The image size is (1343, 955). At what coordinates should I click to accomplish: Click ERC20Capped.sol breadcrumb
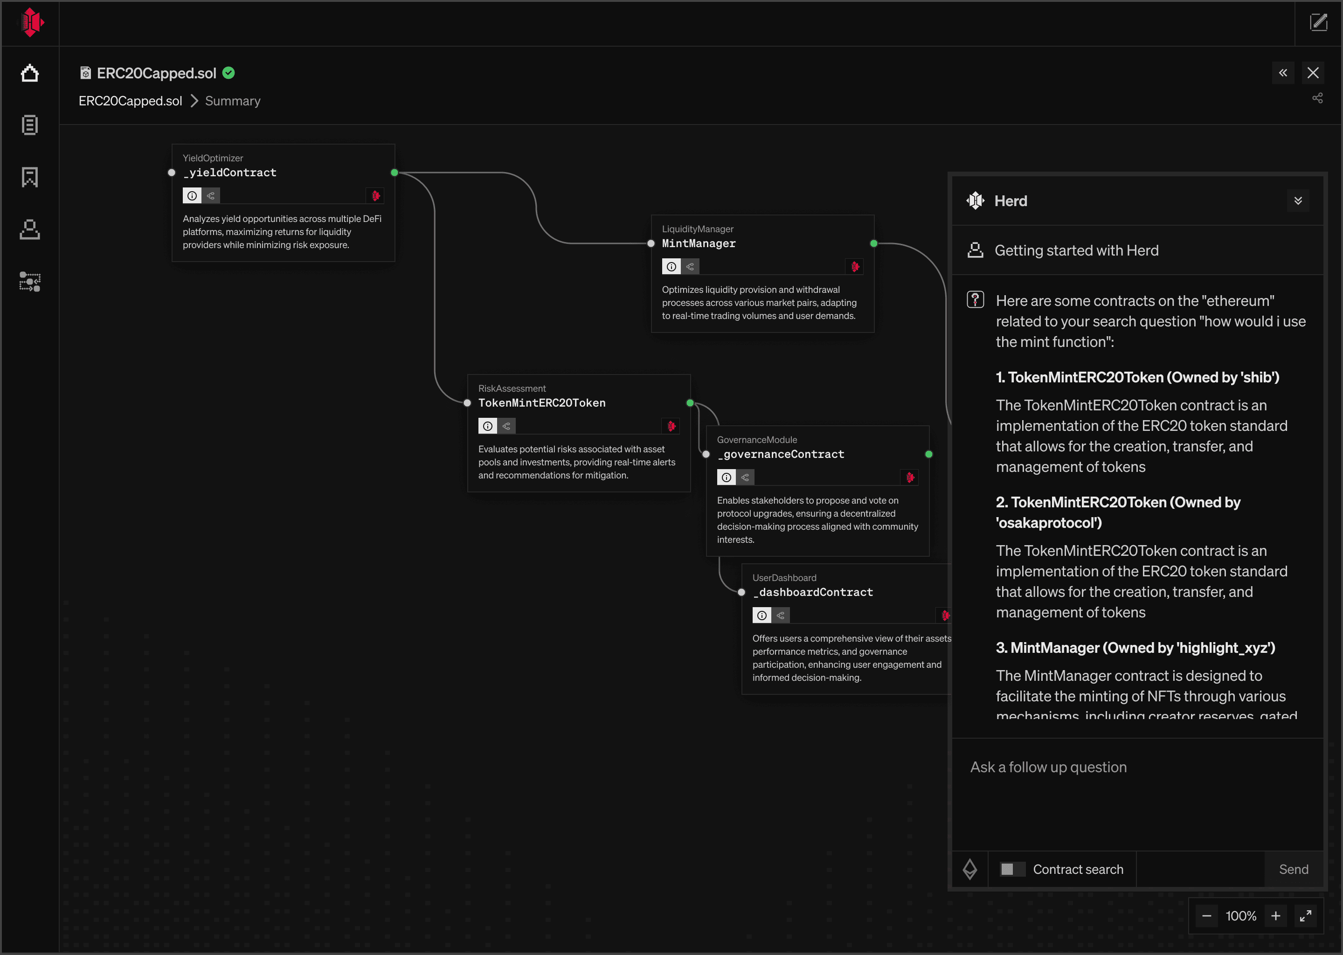click(x=130, y=101)
